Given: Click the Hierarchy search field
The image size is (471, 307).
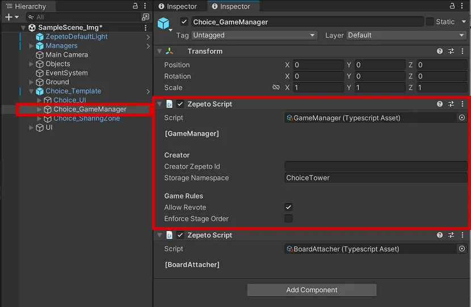Looking at the screenshot, I should click(x=84, y=17).
